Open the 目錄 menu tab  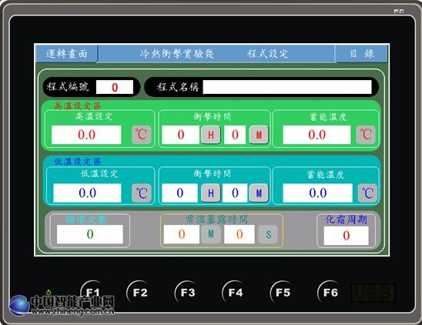click(361, 54)
